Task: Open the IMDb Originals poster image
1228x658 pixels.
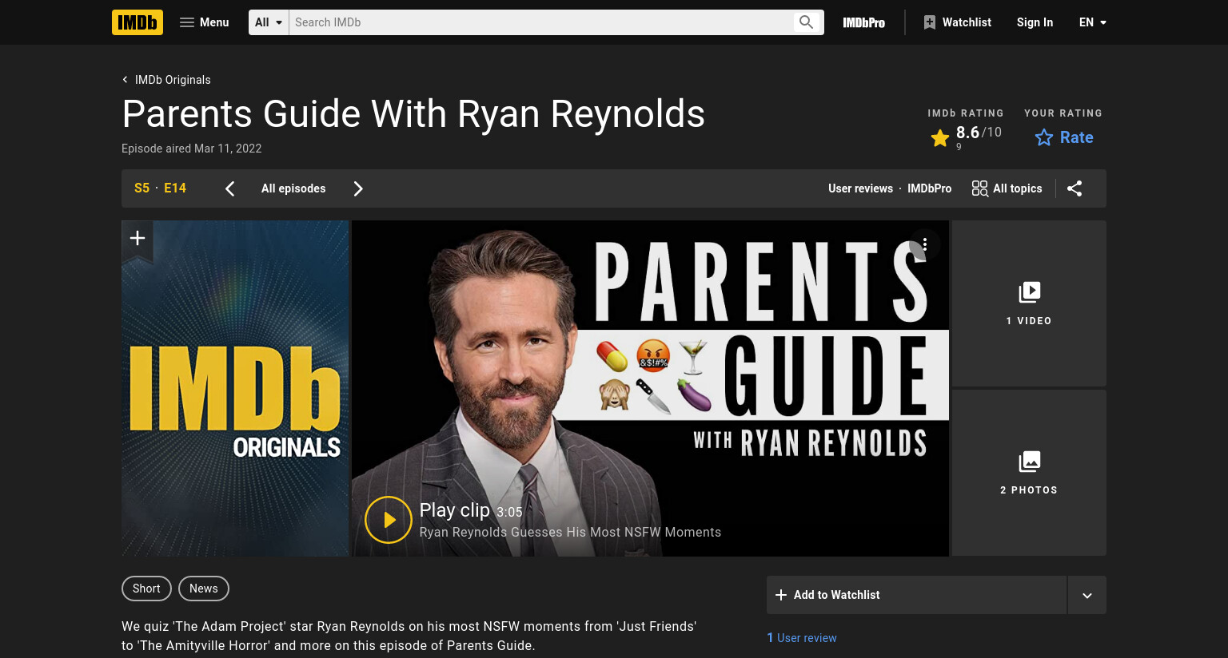Action: pyautogui.click(x=235, y=388)
